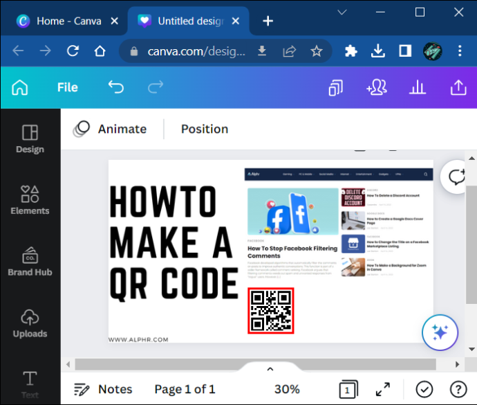Expand the page thumbnails with the up chevron
This screenshot has width=477, height=405.
[270, 369]
